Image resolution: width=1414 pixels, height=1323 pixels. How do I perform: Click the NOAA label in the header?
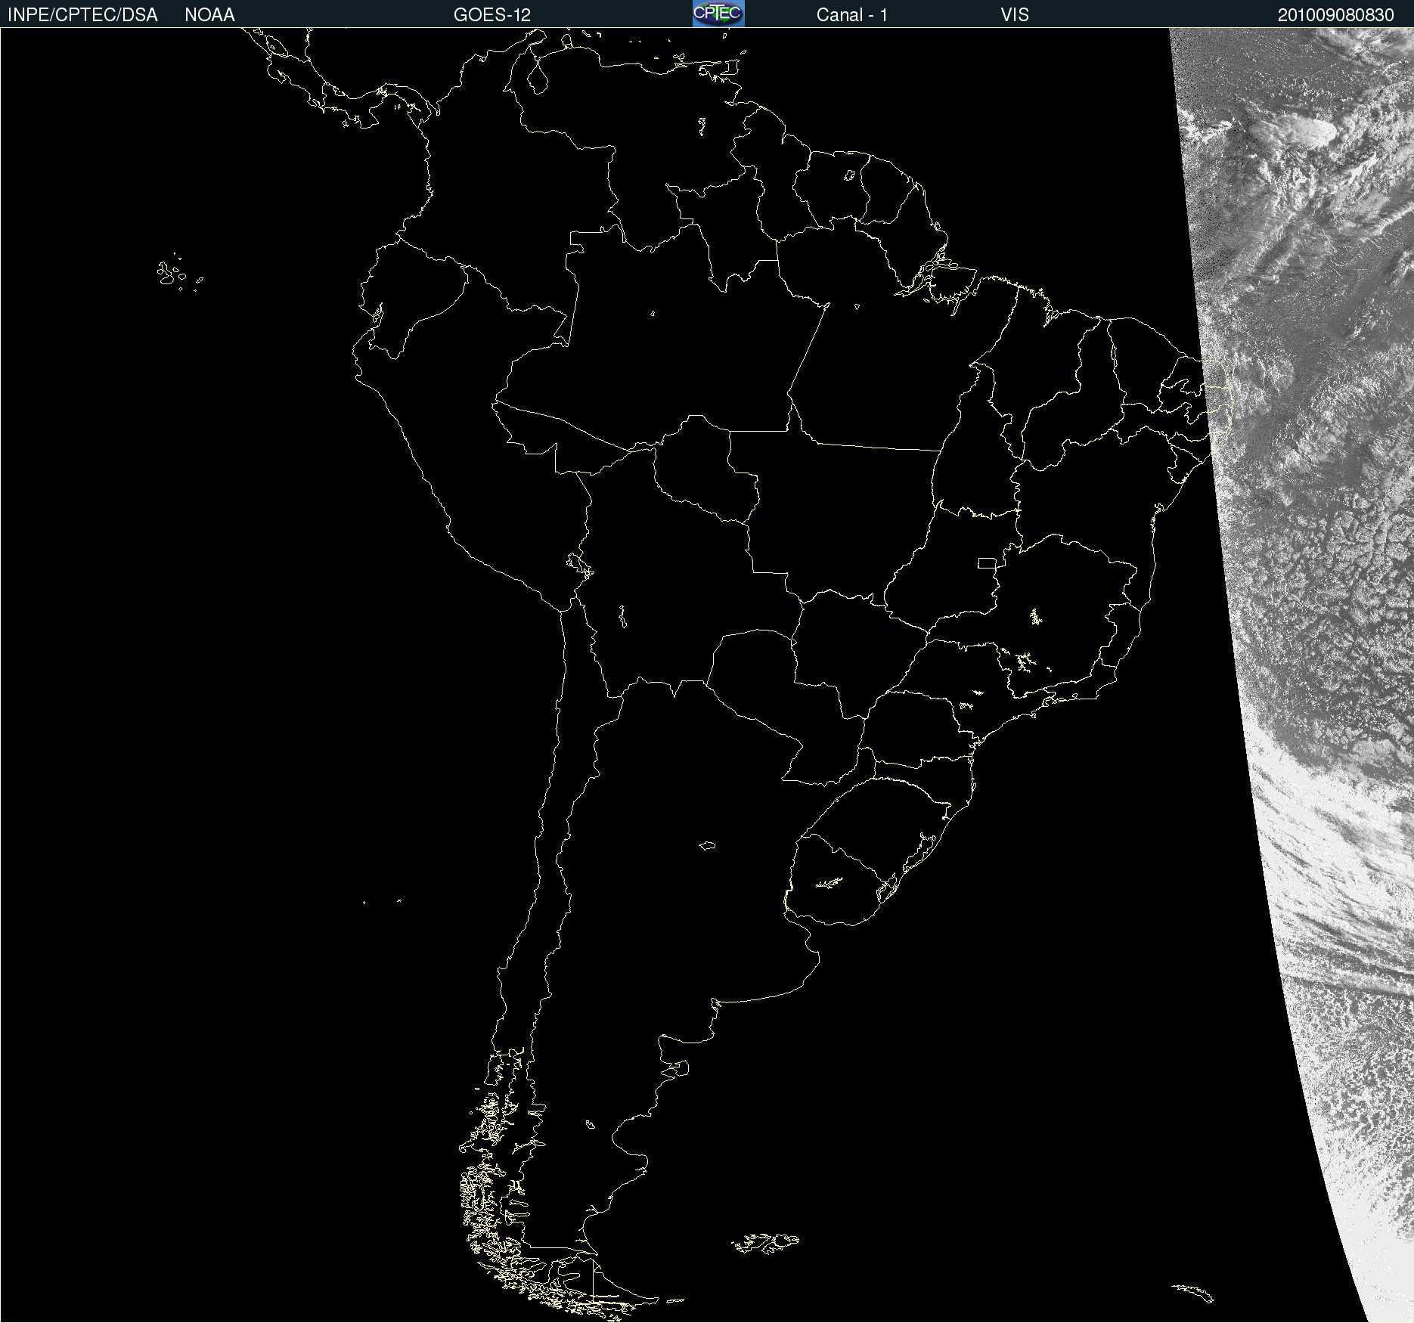coord(209,15)
